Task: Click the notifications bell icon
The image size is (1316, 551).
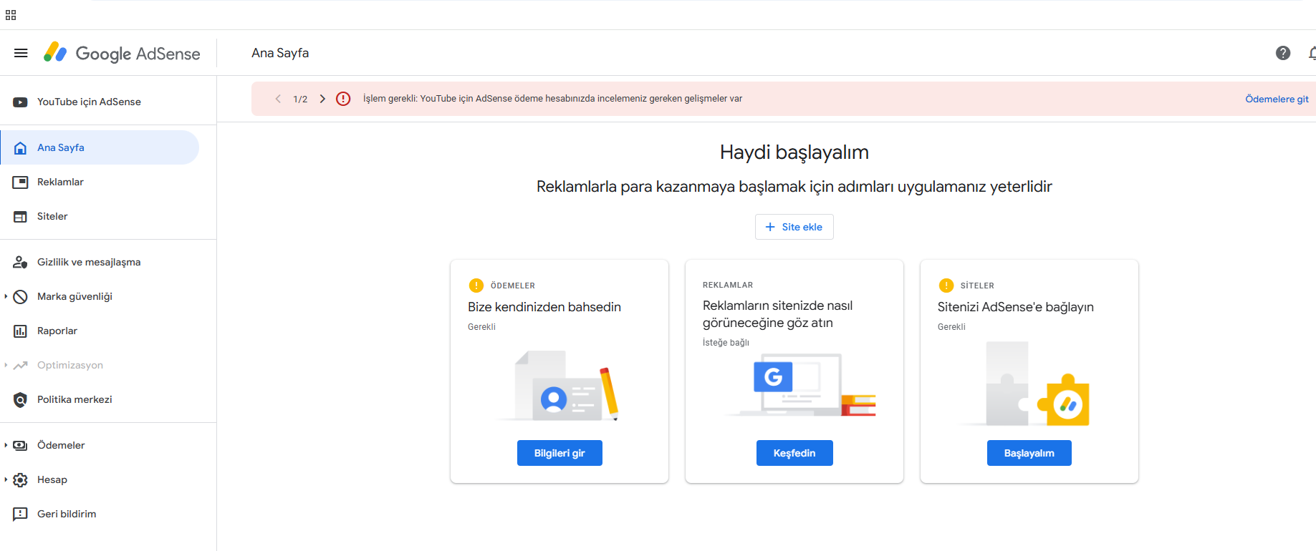Action: (x=1312, y=53)
